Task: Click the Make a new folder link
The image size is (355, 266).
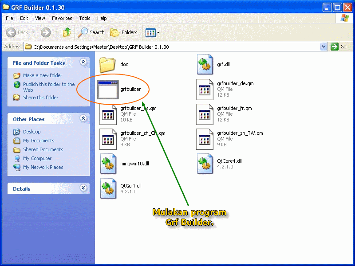Action: 43,75
